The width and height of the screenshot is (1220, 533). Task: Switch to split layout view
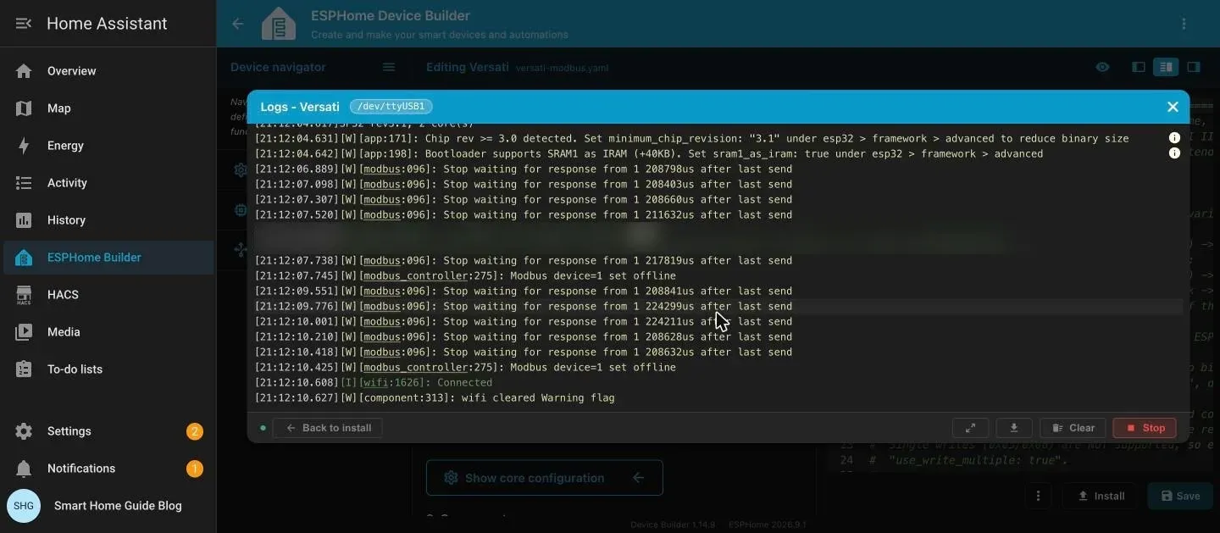point(1166,67)
